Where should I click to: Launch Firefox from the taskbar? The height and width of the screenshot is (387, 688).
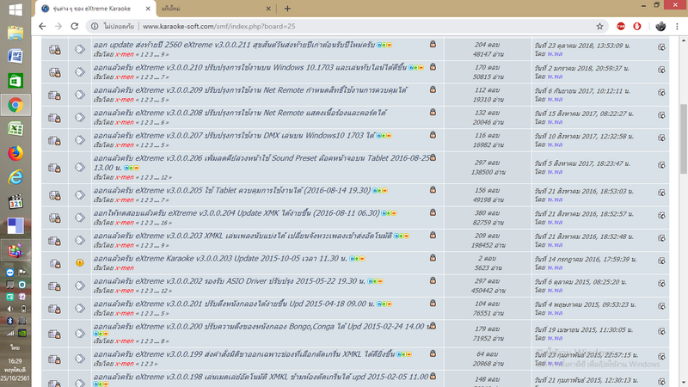point(15,153)
